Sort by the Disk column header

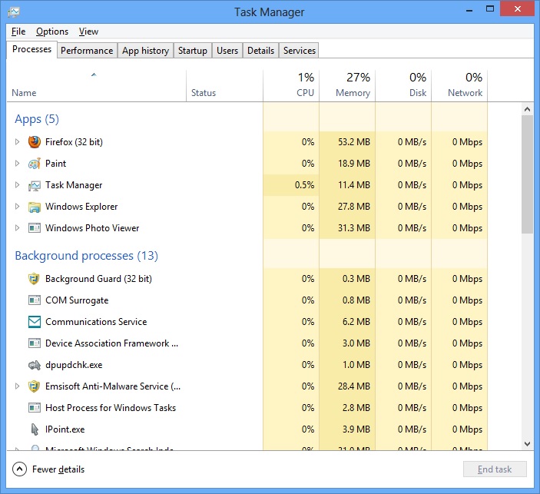403,86
